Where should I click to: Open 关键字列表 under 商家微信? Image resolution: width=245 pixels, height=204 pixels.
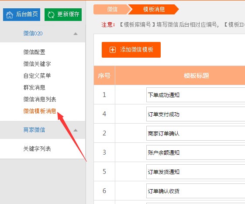pyautogui.click(x=37, y=149)
